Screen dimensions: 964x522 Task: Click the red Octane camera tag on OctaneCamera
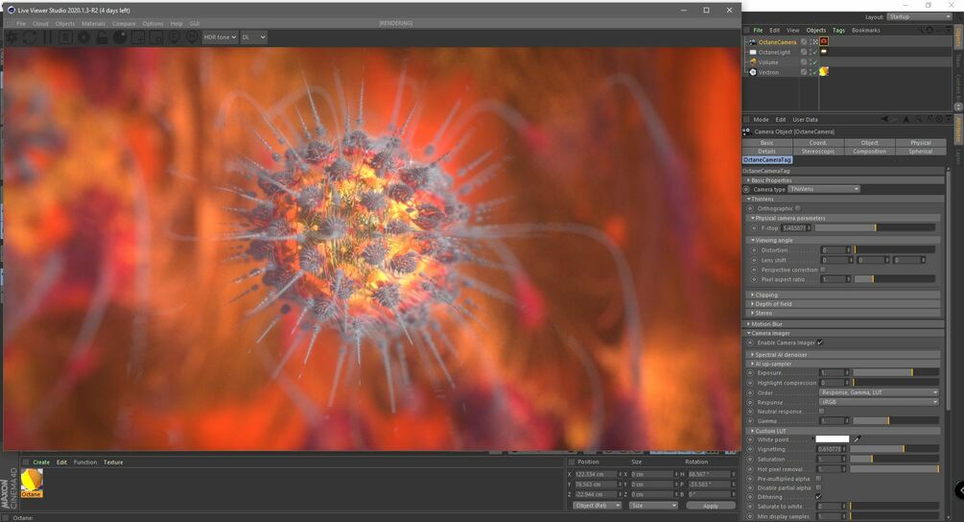(824, 42)
